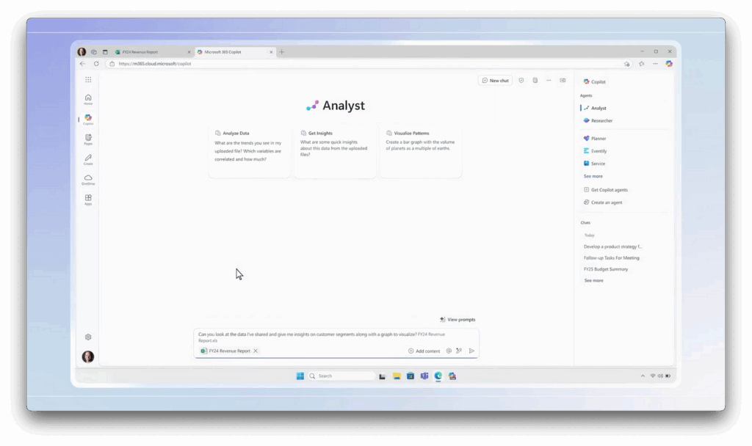Click the address bar URL
Screen dimensions: 752x446
[x=154, y=64]
